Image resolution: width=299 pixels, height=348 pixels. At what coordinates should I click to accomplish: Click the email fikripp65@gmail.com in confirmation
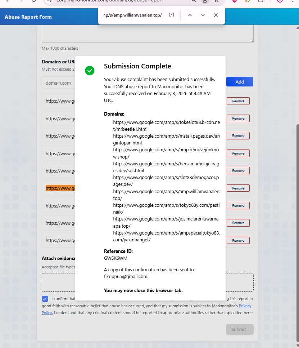[126, 277]
